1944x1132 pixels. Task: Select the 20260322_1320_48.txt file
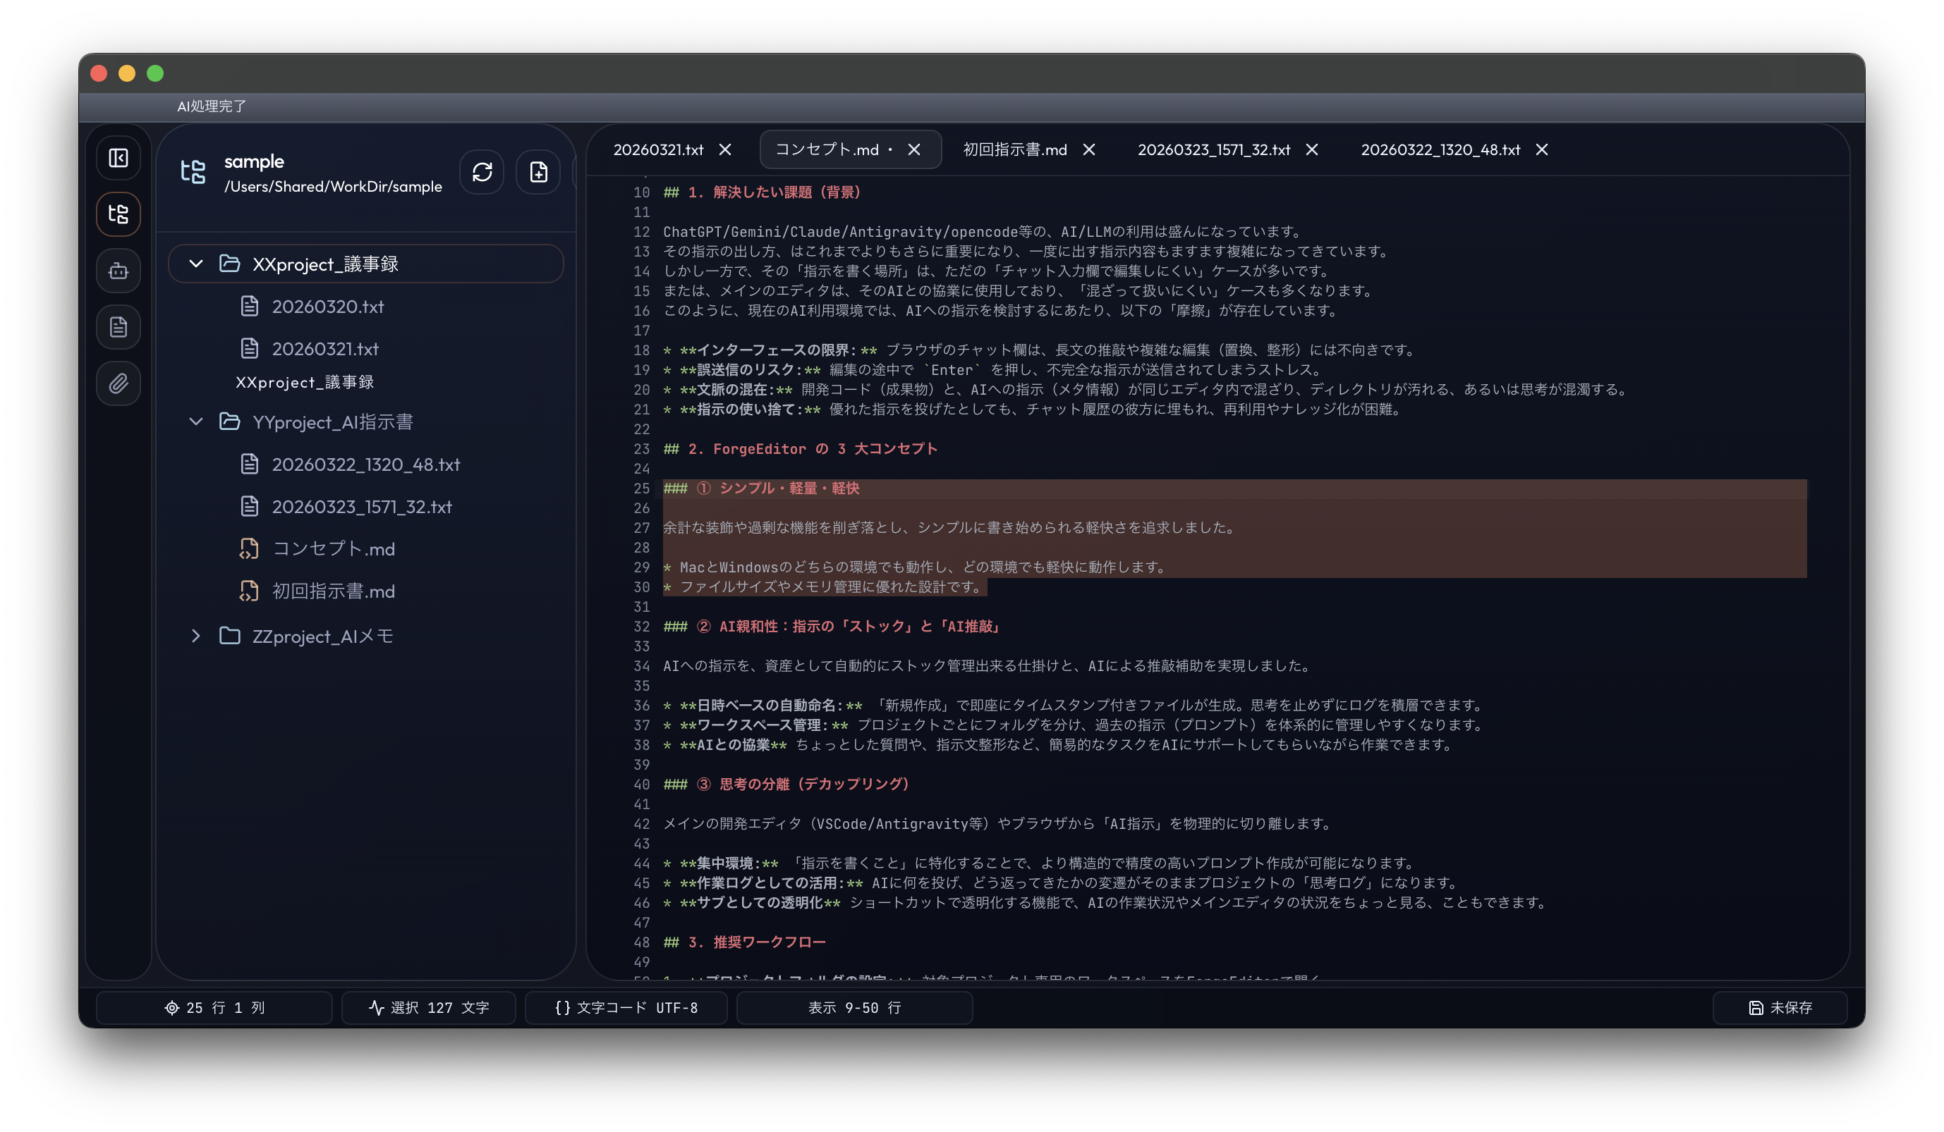(x=366, y=465)
